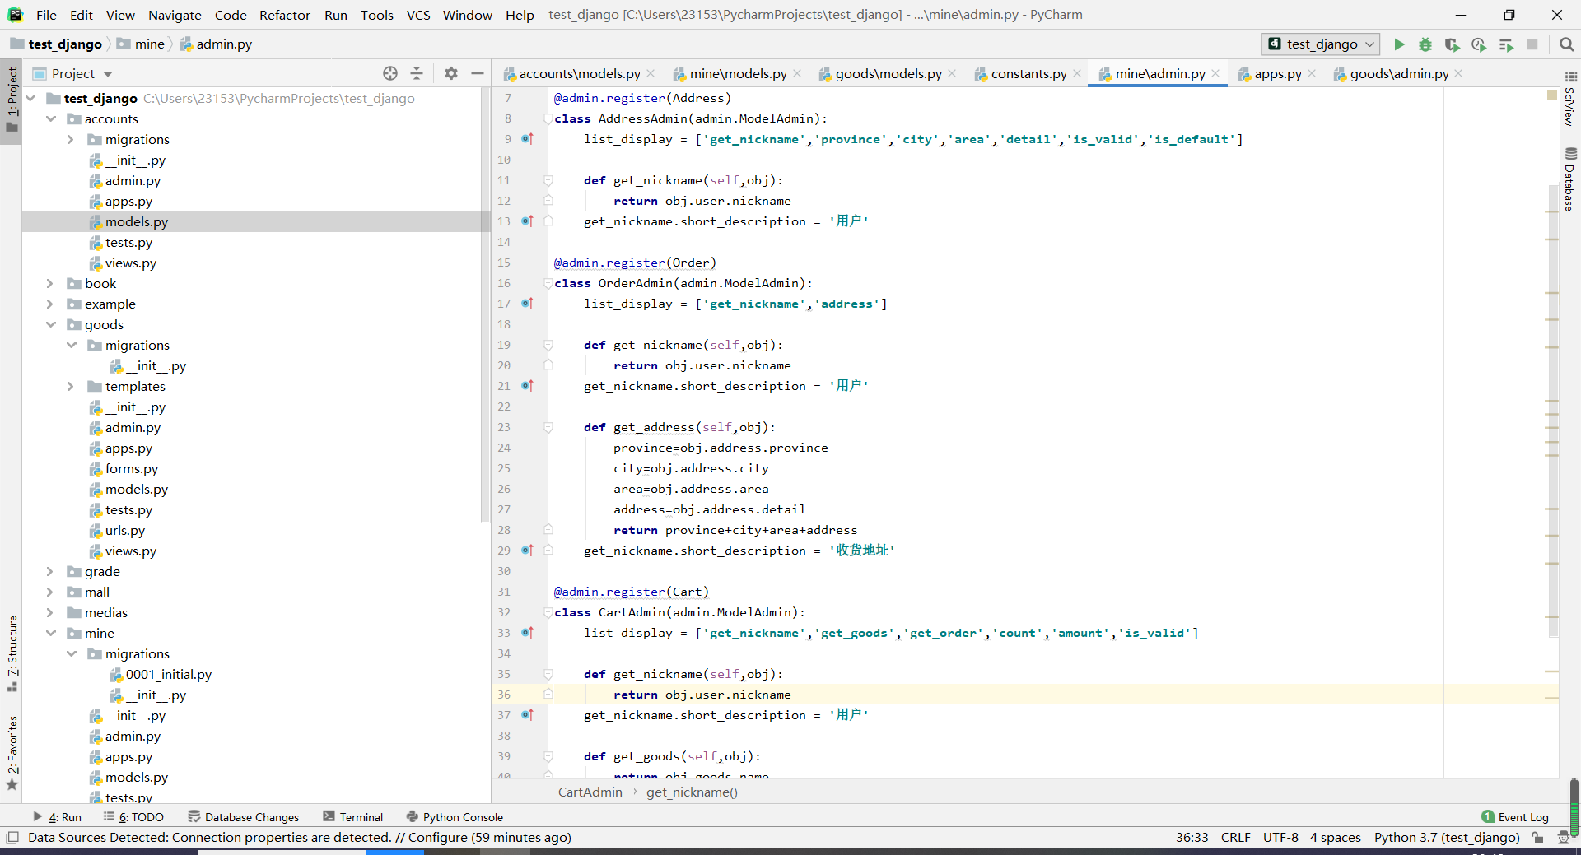Collapse all in Project panel
1581x855 pixels.
coord(417,73)
